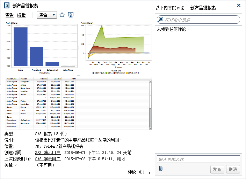Click the paperclip attachment icon
The image size is (246, 179).
[161, 169]
